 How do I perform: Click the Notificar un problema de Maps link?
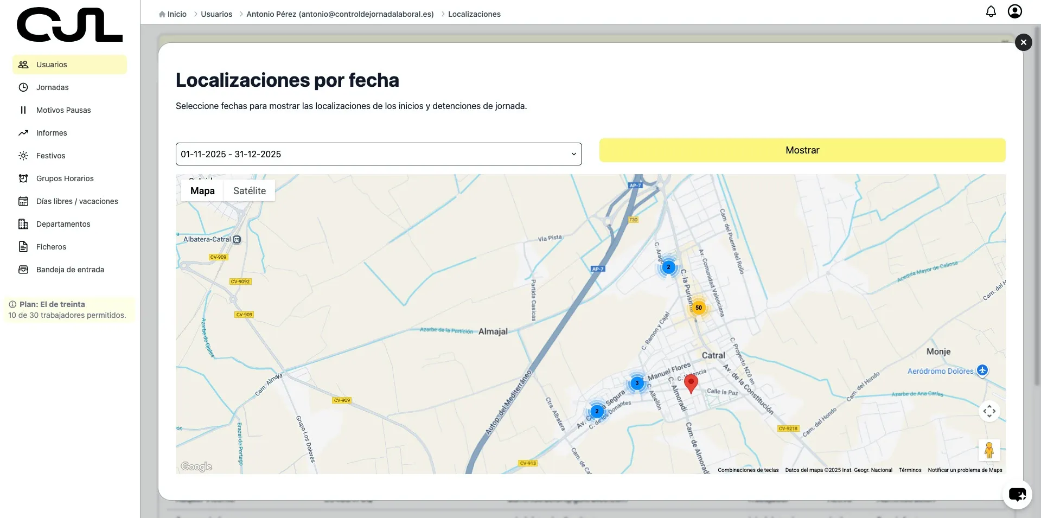pos(965,470)
